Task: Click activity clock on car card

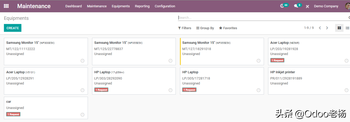Action: (x=83, y=115)
